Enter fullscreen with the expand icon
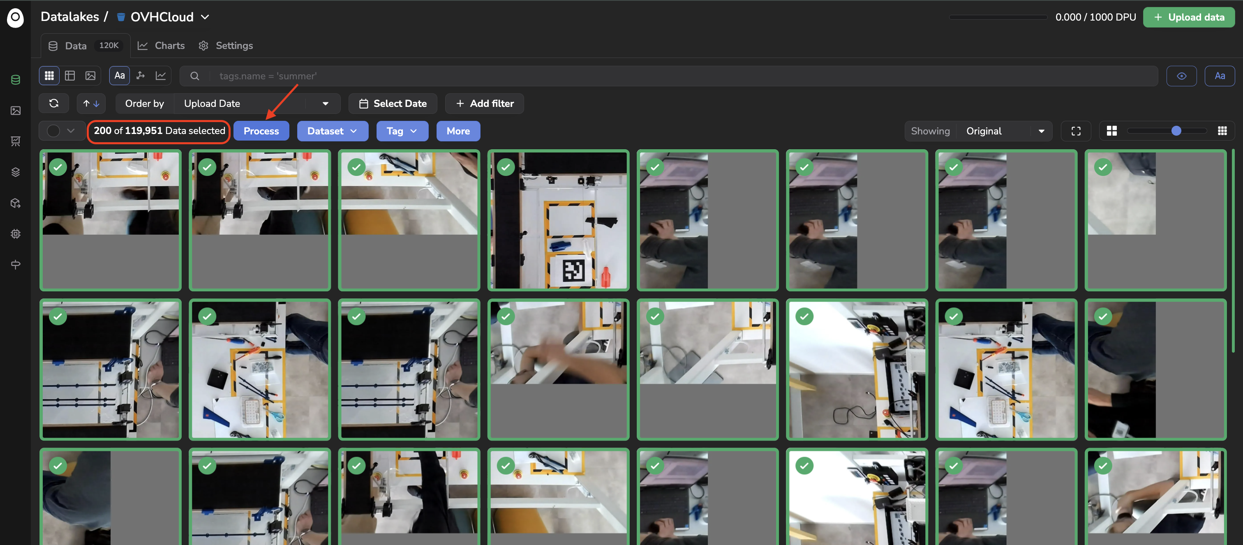 1076,131
